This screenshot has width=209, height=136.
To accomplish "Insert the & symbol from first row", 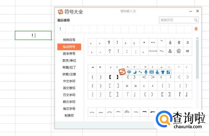I will click(170, 43).
